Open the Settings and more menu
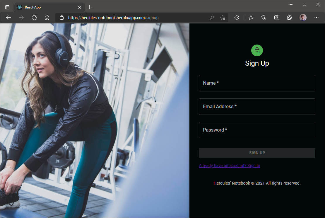The height and width of the screenshot is (218, 325). coord(317,18)
